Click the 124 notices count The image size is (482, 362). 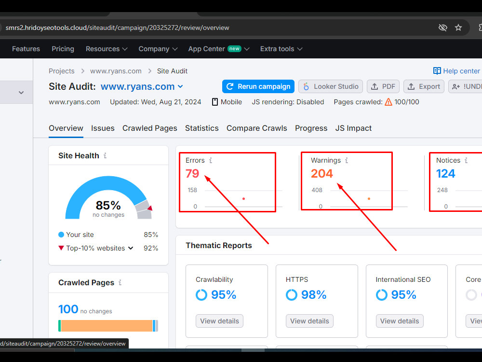[446, 174]
